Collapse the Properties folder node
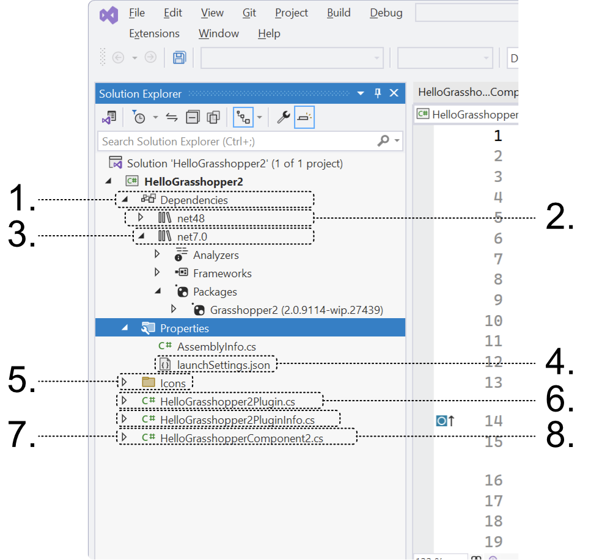 point(125,328)
